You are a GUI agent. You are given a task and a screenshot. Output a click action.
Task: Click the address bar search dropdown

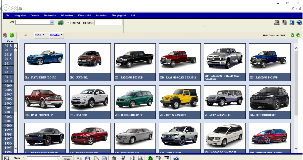pos(296,9)
